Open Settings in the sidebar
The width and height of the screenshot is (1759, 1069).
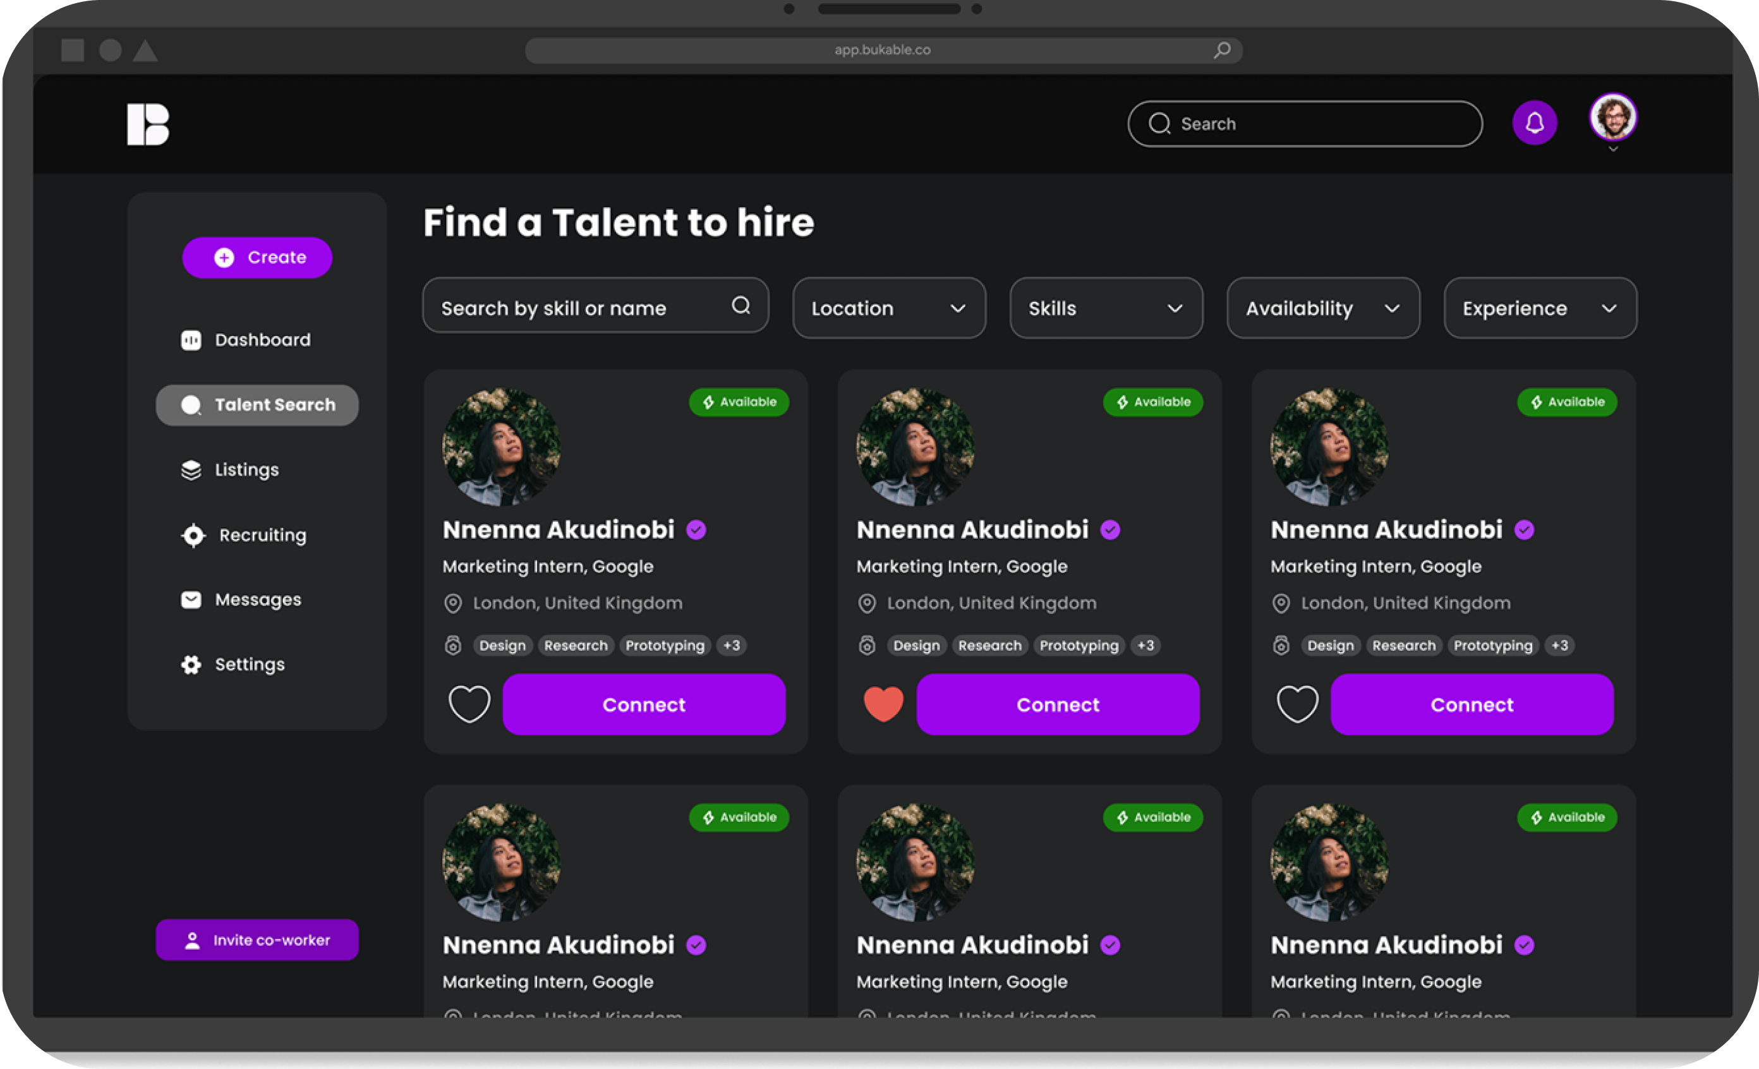233,665
